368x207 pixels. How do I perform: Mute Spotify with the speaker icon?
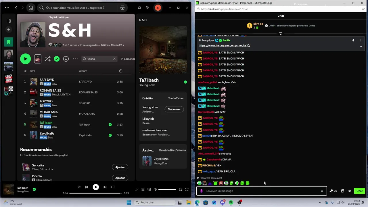pyautogui.click(x=155, y=189)
